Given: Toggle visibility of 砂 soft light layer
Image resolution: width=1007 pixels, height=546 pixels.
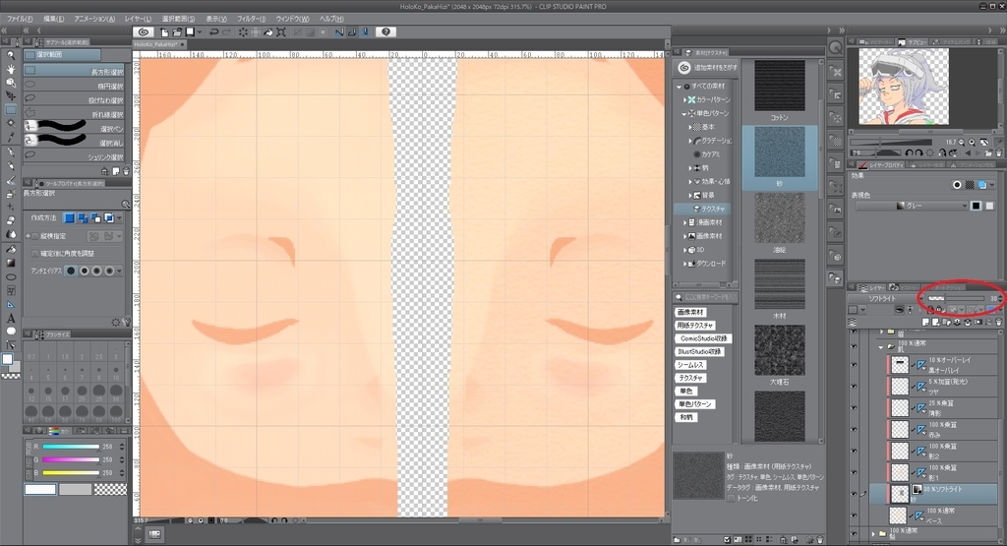Looking at the screenshot, I should 854,493.
